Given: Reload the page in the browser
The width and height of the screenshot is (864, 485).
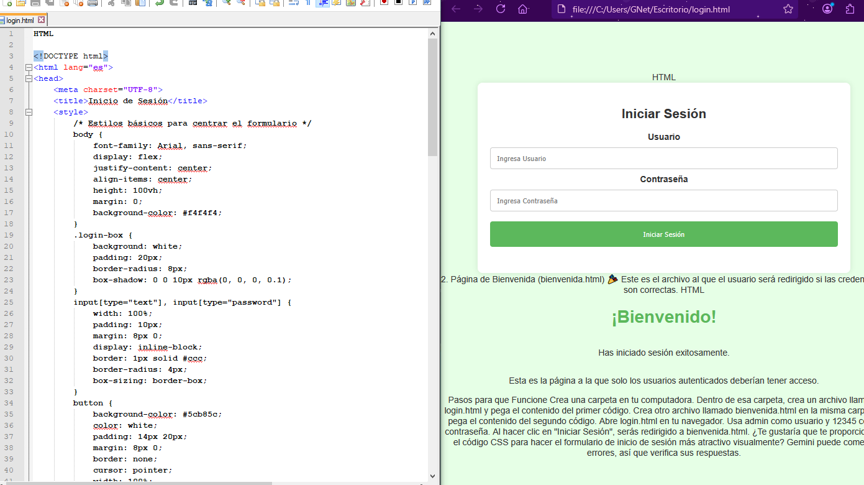Looking at the screenshot, I should pyautogui.click(x=501, y=9).
